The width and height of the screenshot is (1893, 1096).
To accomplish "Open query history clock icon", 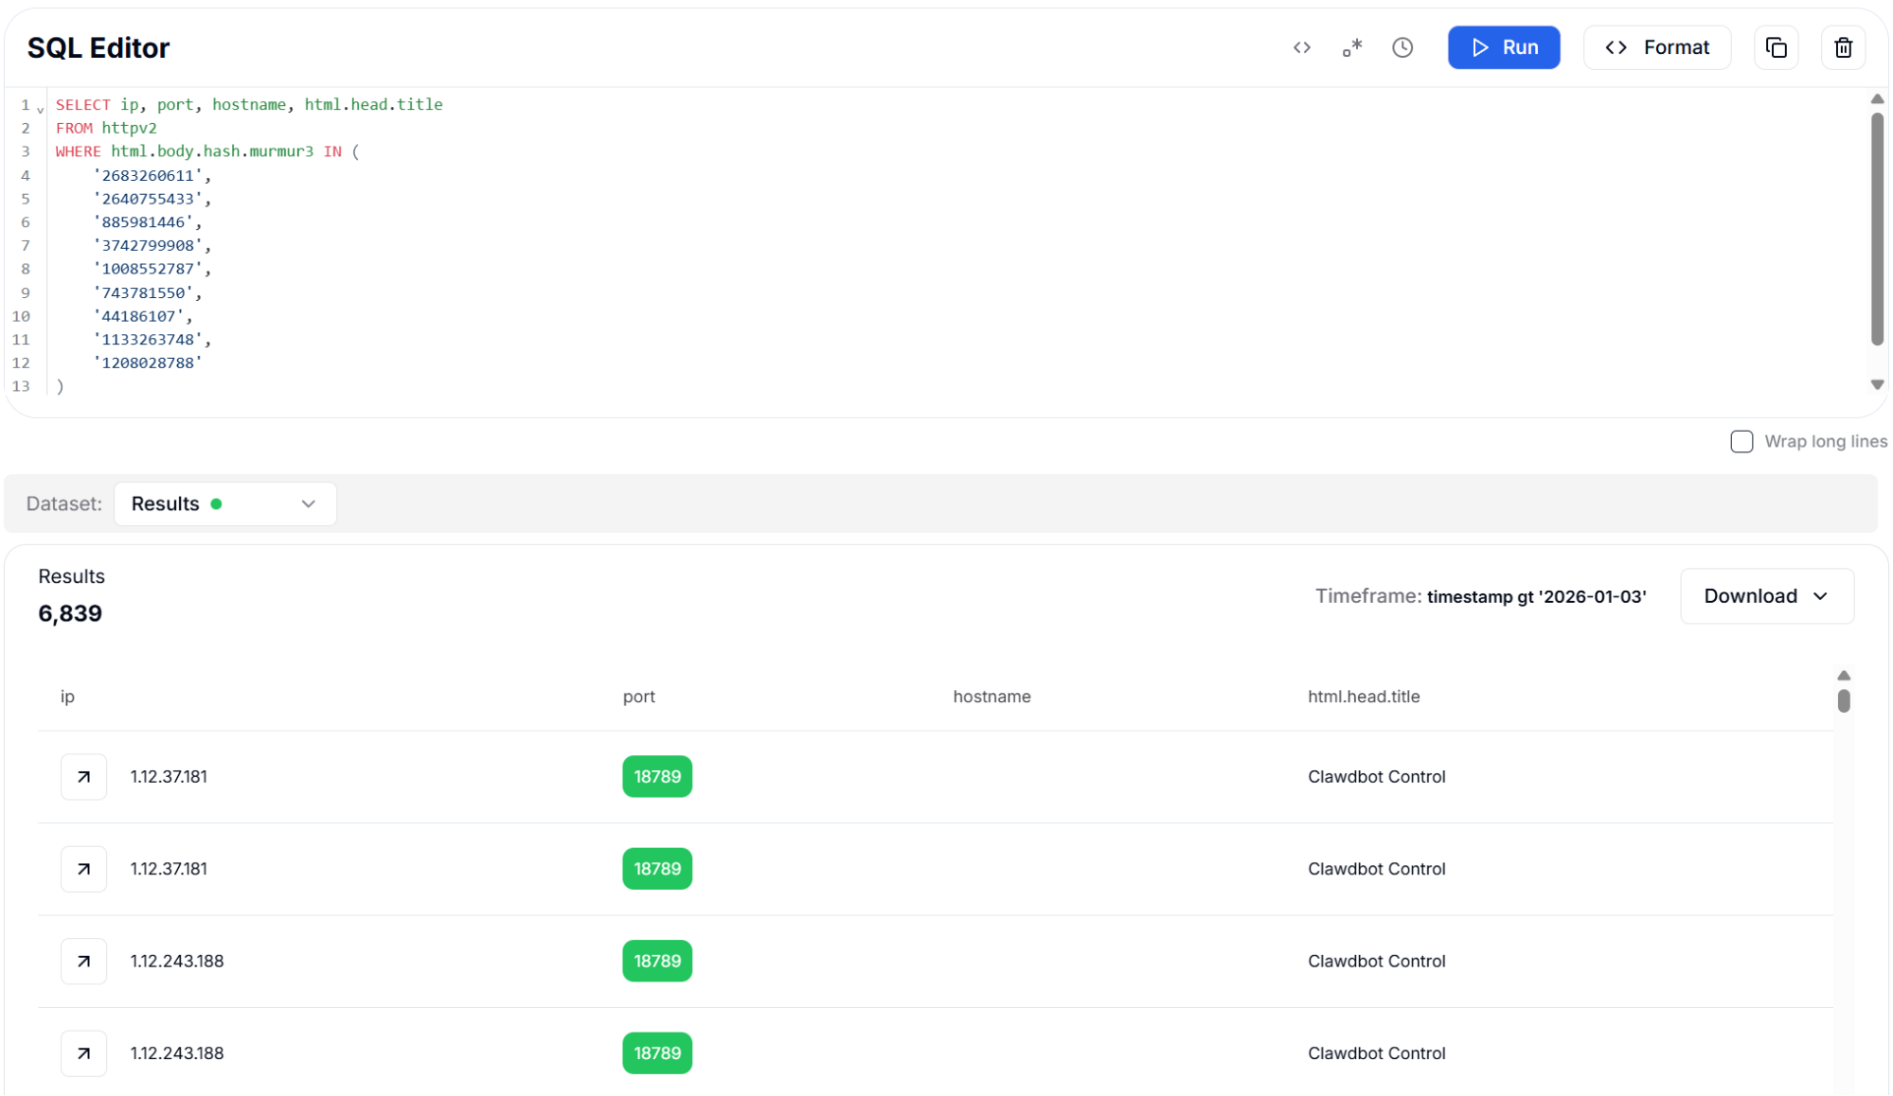I will click(1402, 47).
